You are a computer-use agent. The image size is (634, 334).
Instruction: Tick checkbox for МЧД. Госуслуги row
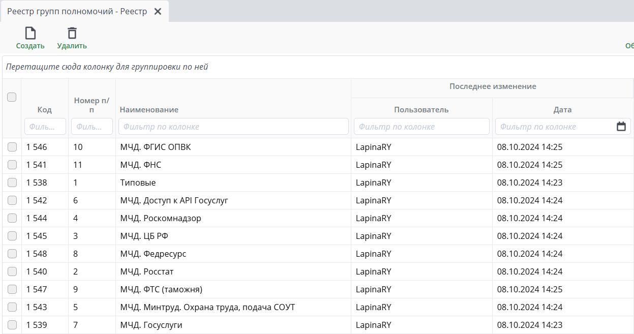[12, 325]
